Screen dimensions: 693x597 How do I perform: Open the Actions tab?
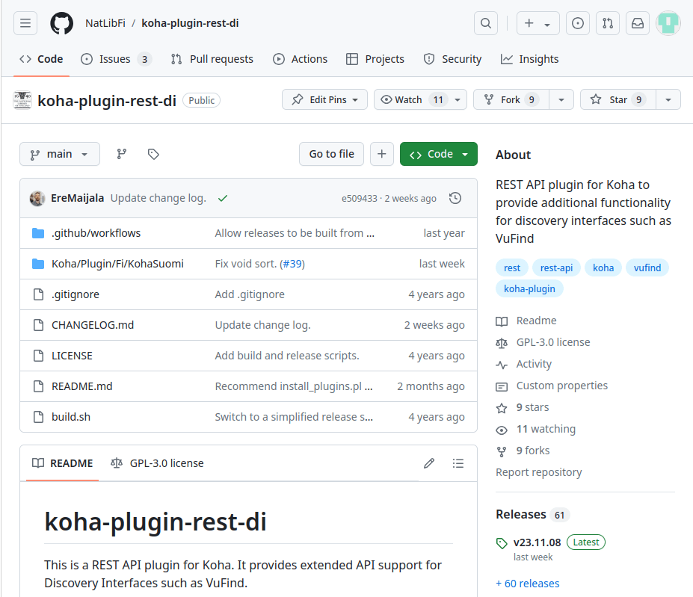coord(300,59)
